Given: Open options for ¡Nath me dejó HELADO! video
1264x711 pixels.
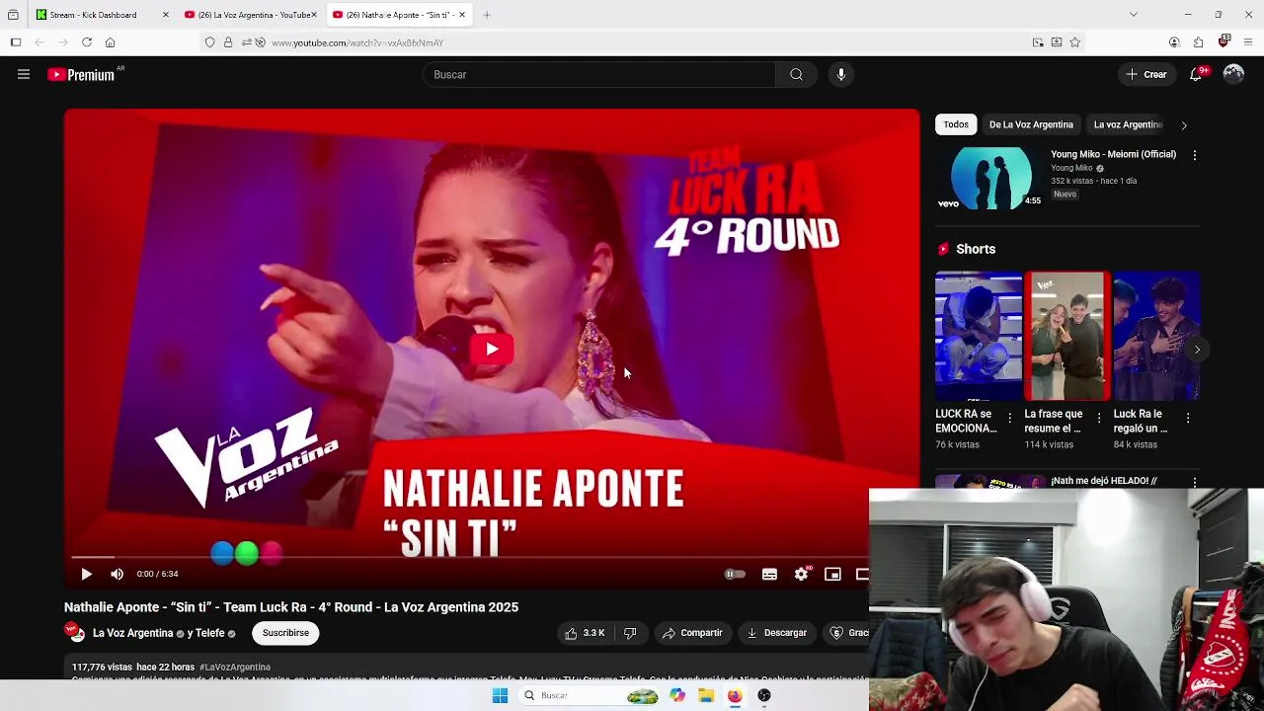Looking at the screenshot, I should tap(1195, 482).
